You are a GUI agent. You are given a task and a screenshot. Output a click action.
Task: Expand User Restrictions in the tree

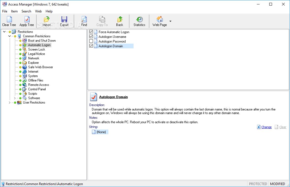[x=9, y=102]
